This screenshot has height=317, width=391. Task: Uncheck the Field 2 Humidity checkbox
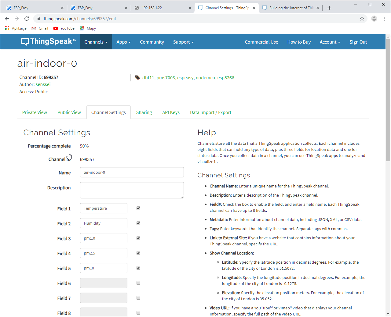[x=138, y=223]
